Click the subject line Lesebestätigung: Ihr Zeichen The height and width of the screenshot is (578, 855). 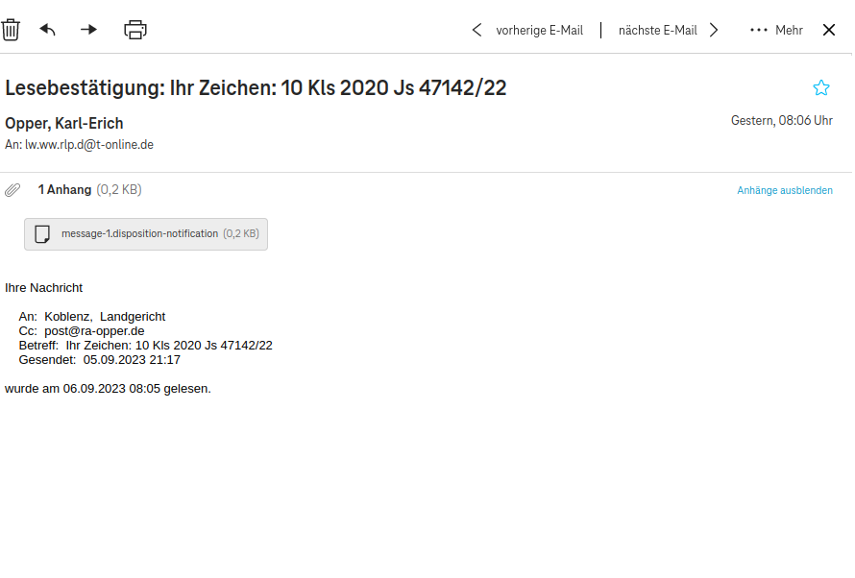[x=255, y=87]
